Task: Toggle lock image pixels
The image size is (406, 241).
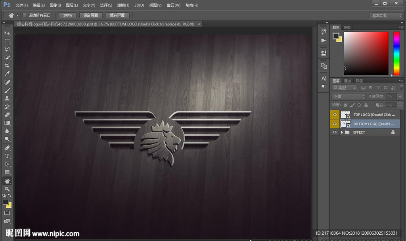Action: pos(352,105)
